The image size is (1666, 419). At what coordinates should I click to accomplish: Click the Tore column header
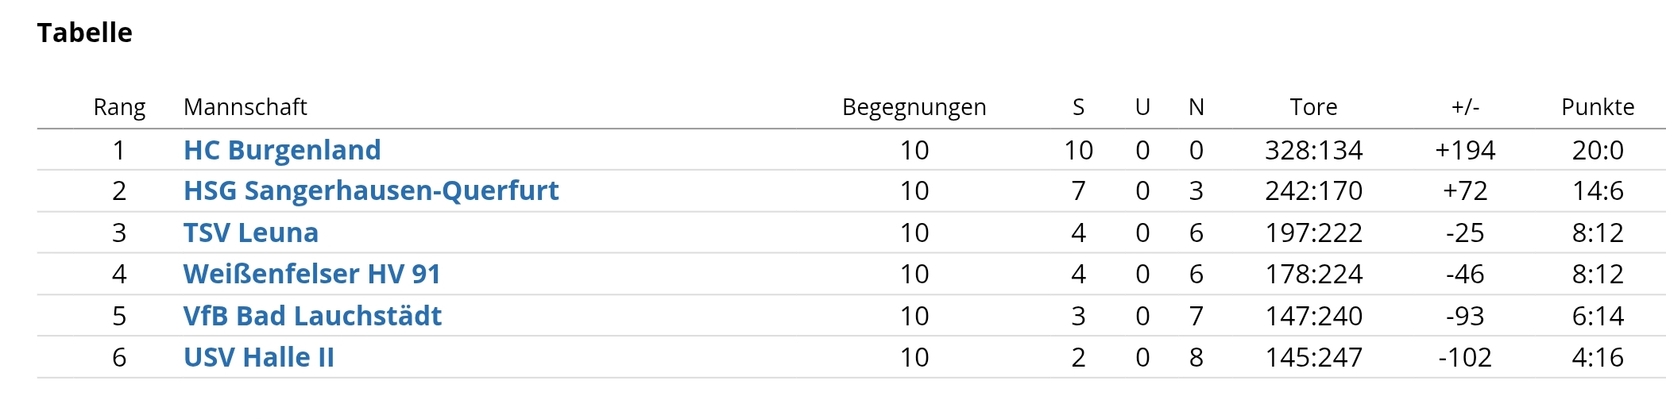[1313, 107]
